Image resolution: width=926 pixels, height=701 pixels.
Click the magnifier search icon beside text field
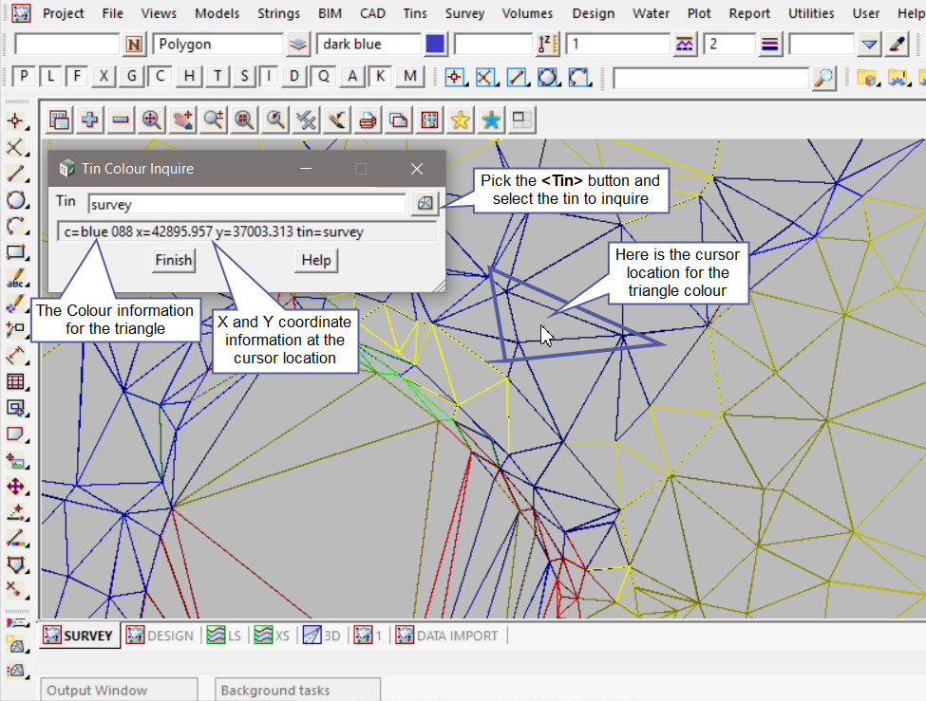click(x=823, y=78)
